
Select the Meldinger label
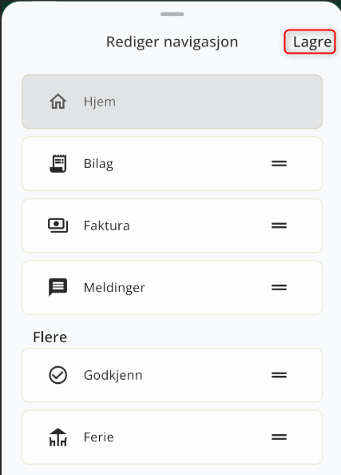[114, 288]
